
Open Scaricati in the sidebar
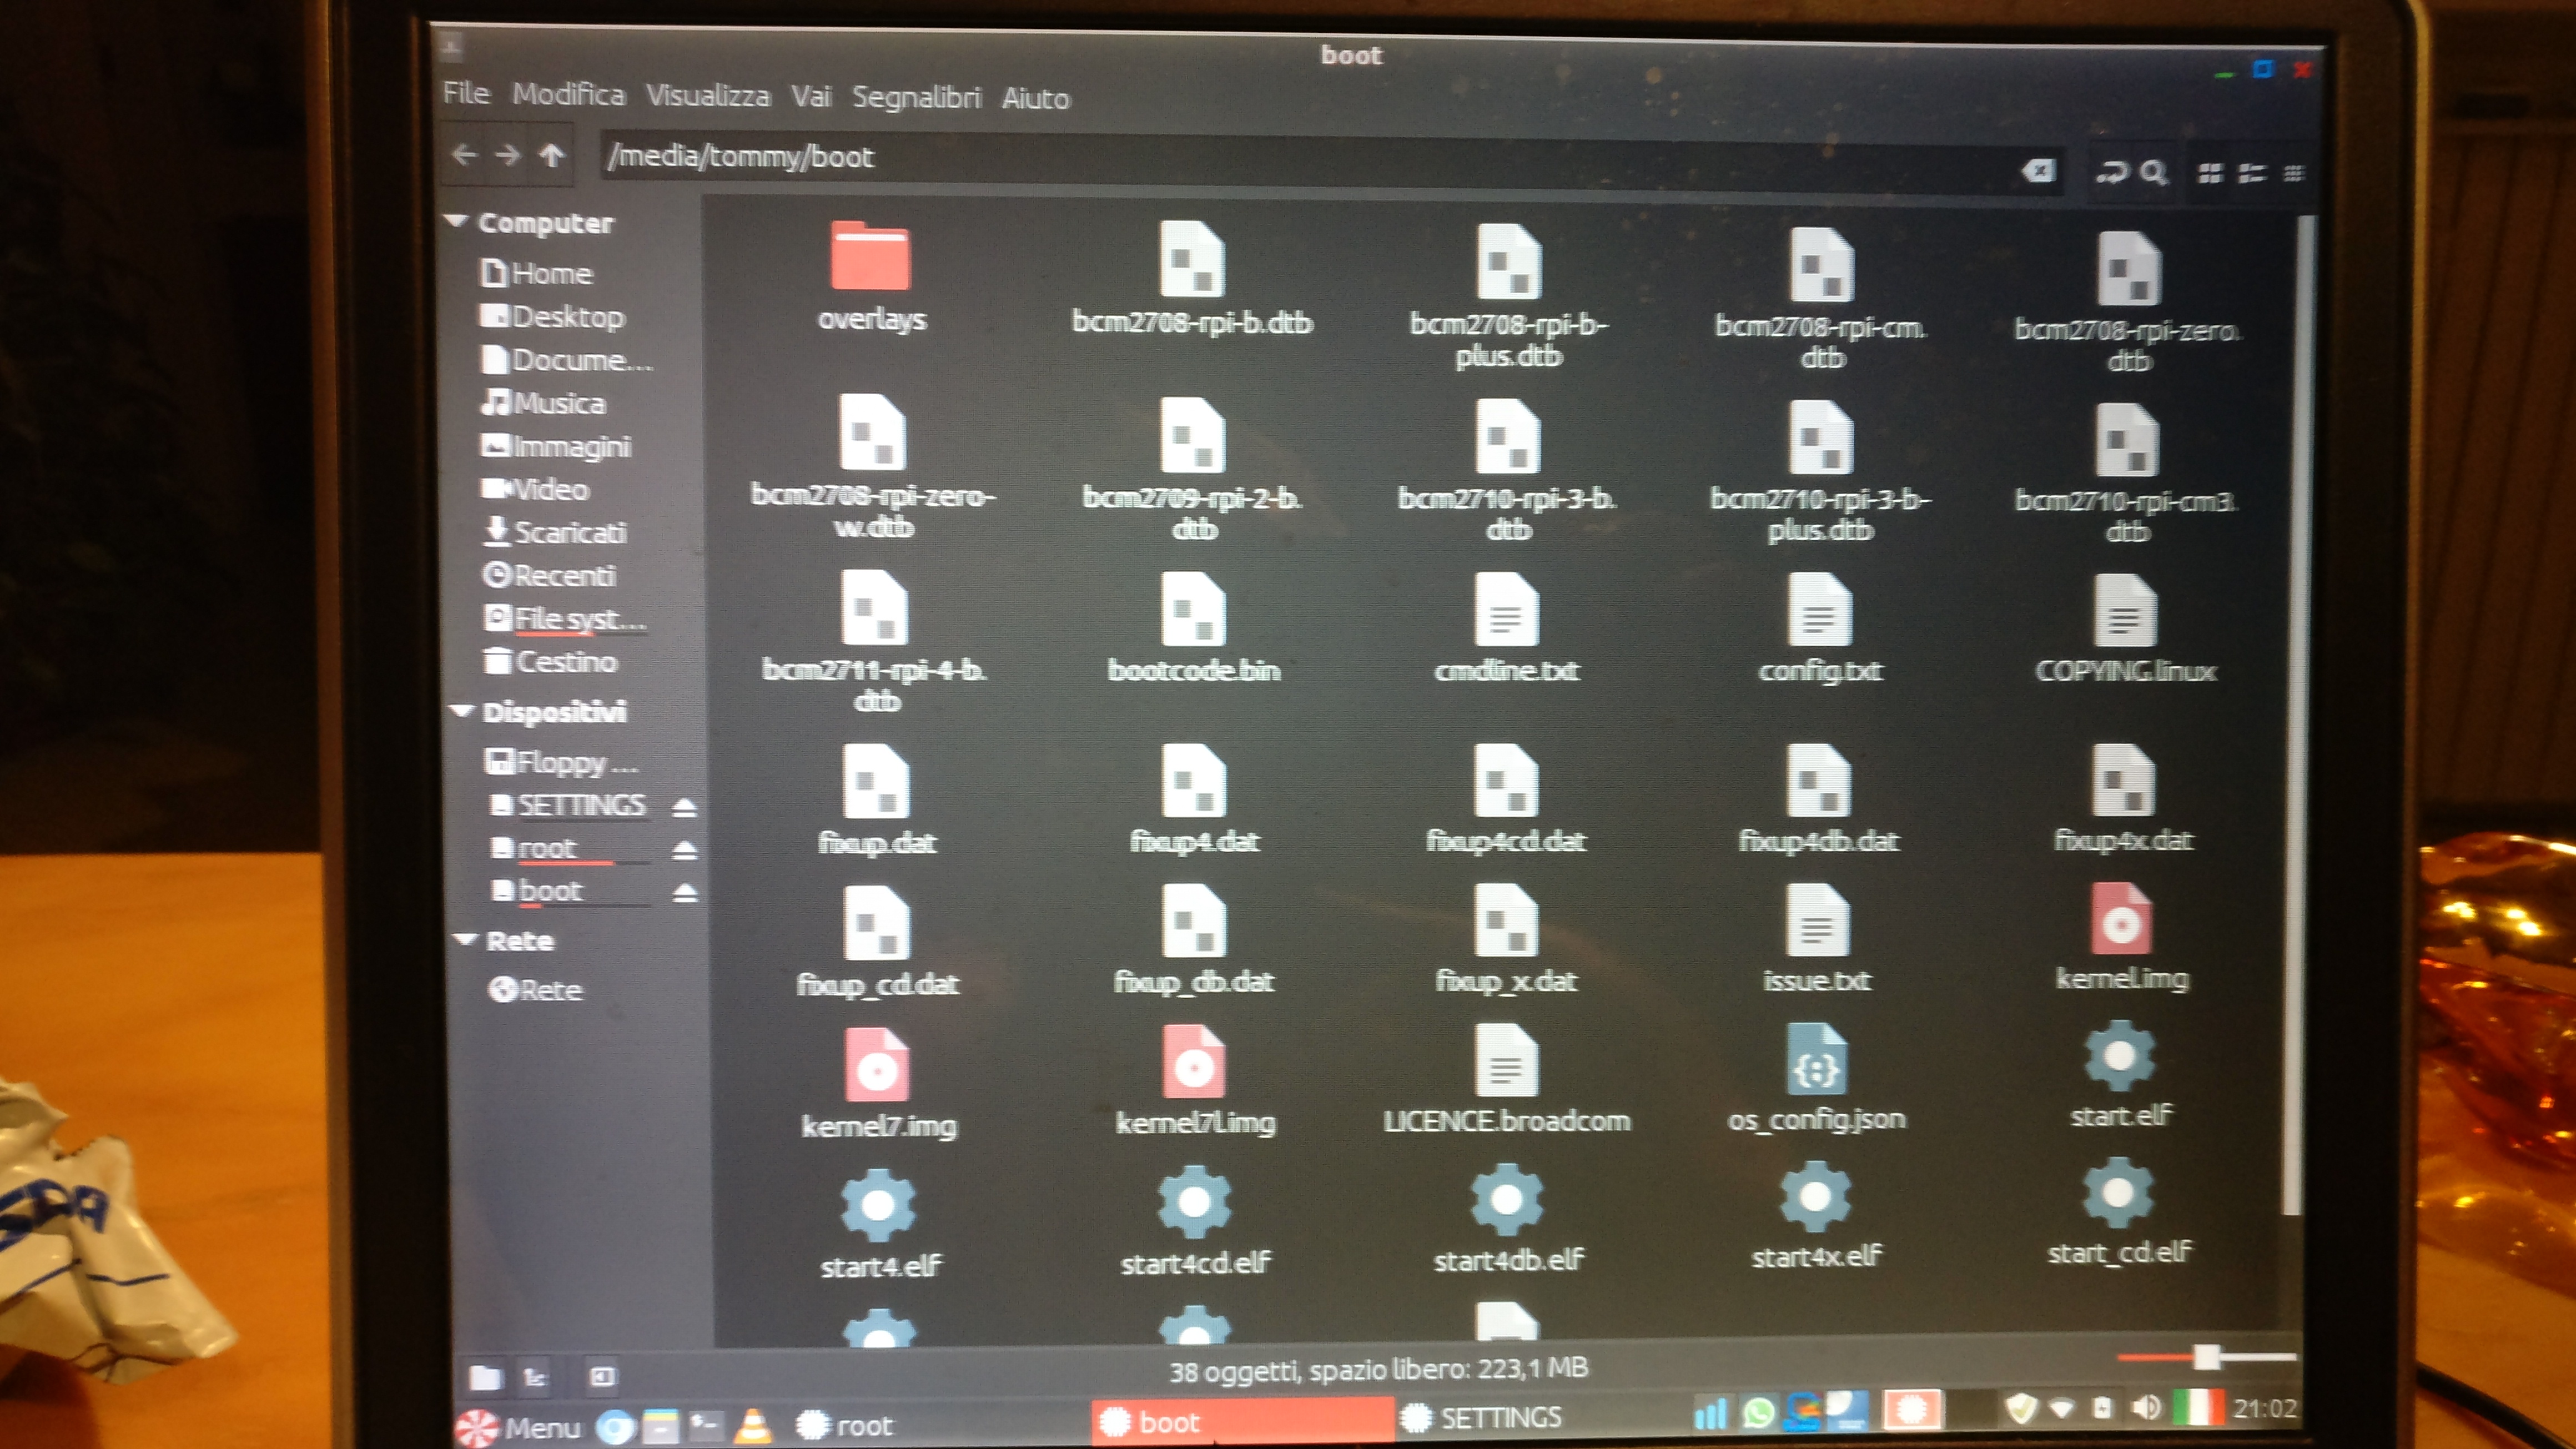pyautogui.click(x=569, y=533)
